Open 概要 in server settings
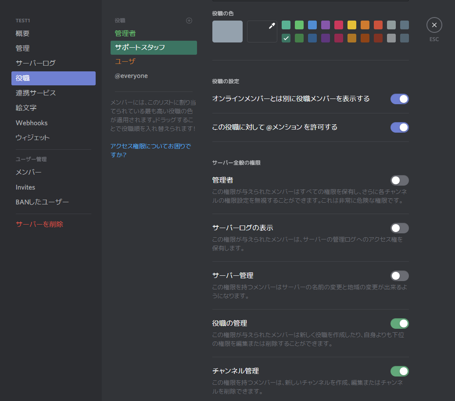 point(54,33)
